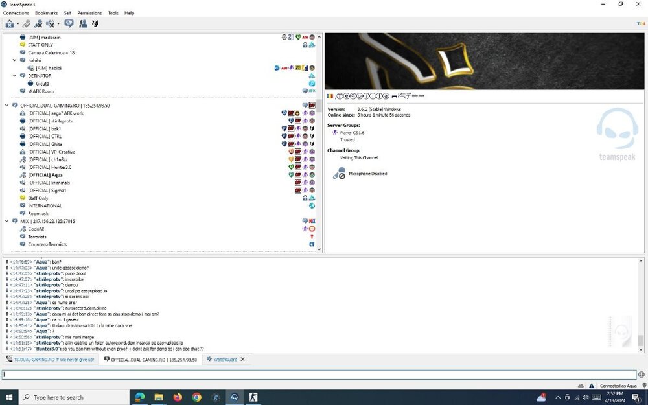The image size is (648, 405).
Task: Click the TeamSpeak icon in the taskbar
Action: click(235, 397)
